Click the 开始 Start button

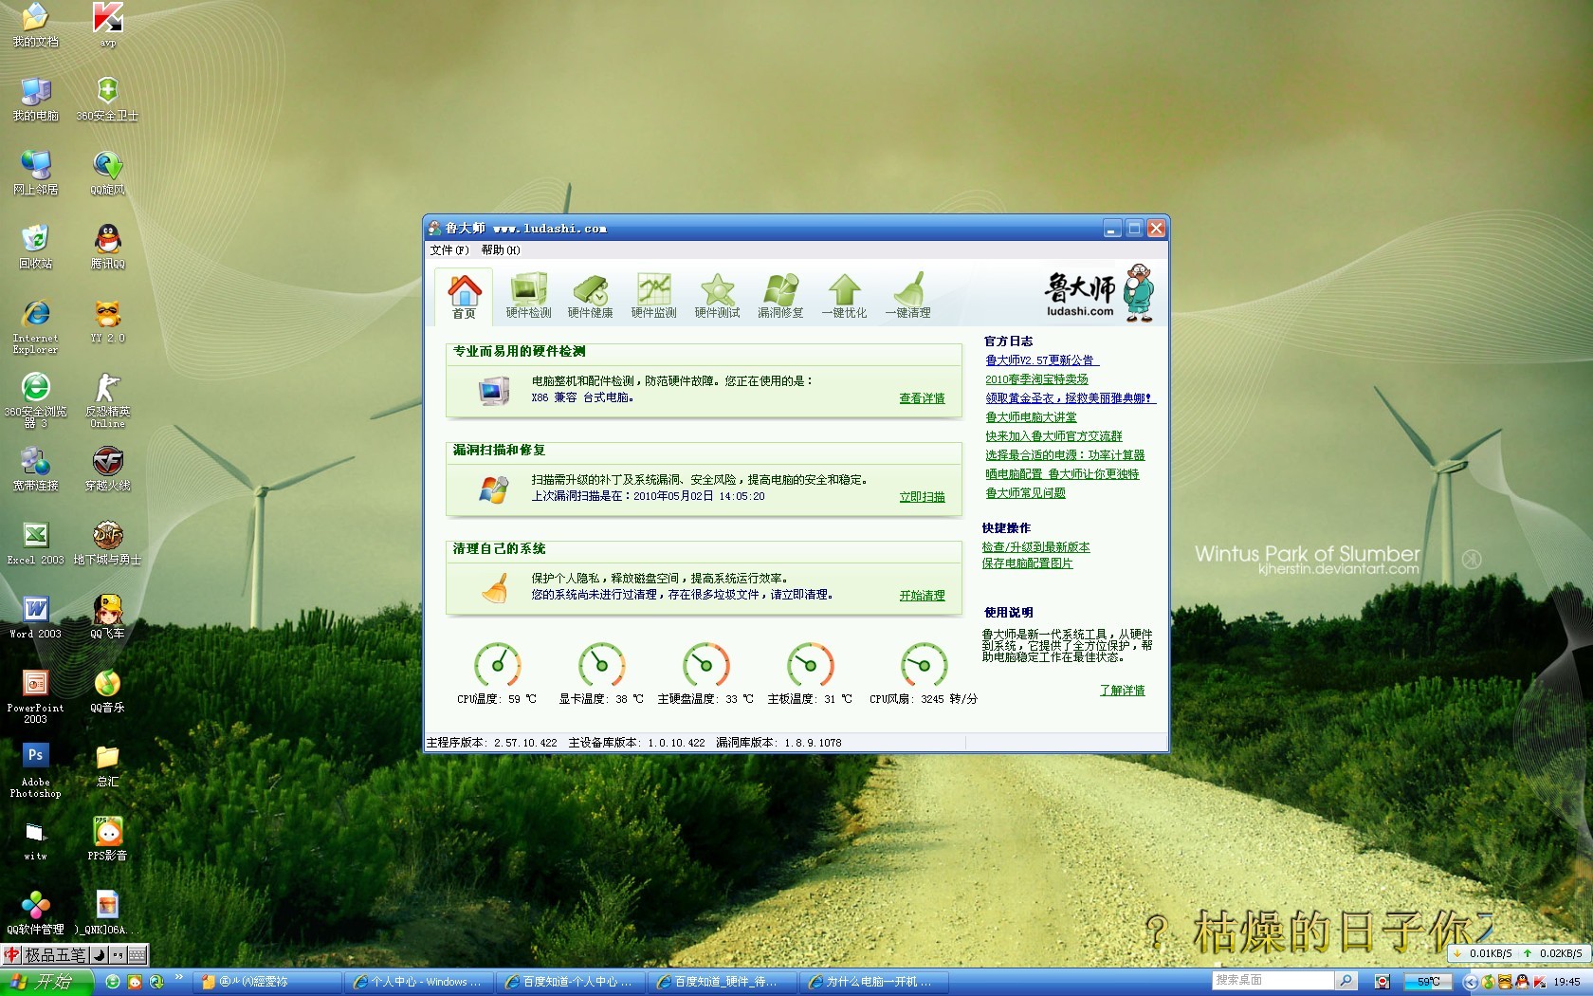[46, 982]
